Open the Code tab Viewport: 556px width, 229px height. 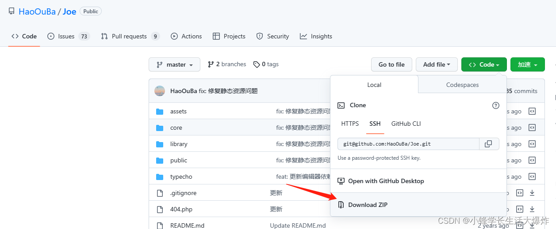pyautogui.click(x=24, y=36)
